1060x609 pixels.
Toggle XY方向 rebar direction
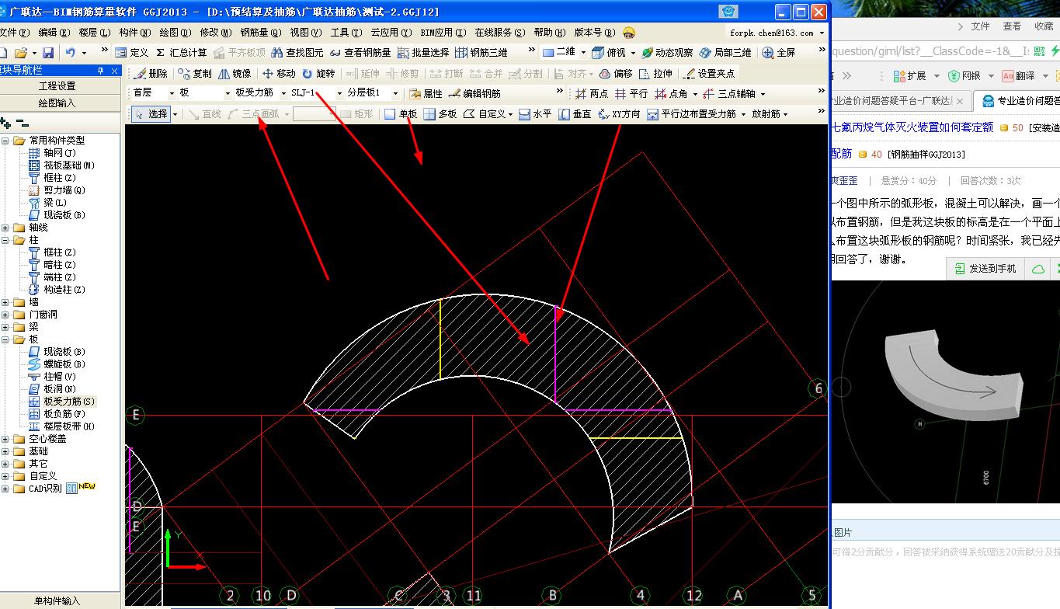click(619, 113)
